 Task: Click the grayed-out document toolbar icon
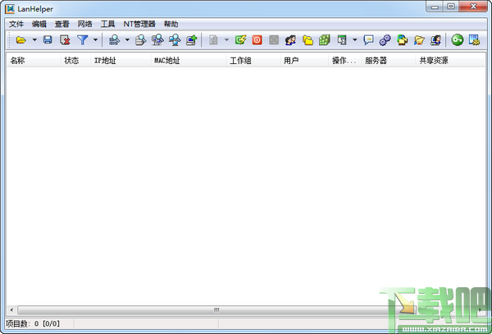[213, 40]
